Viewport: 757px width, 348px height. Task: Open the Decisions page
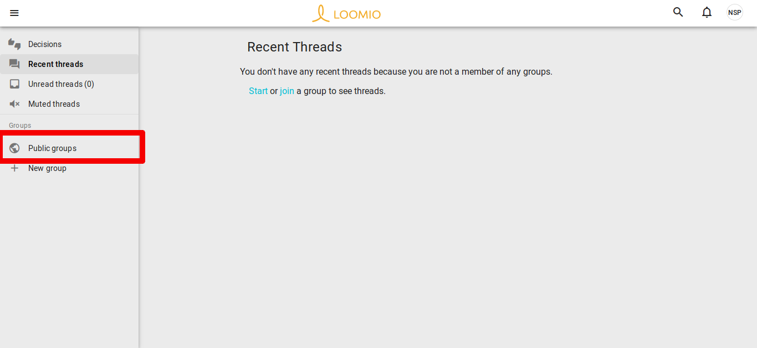(45, 44)
